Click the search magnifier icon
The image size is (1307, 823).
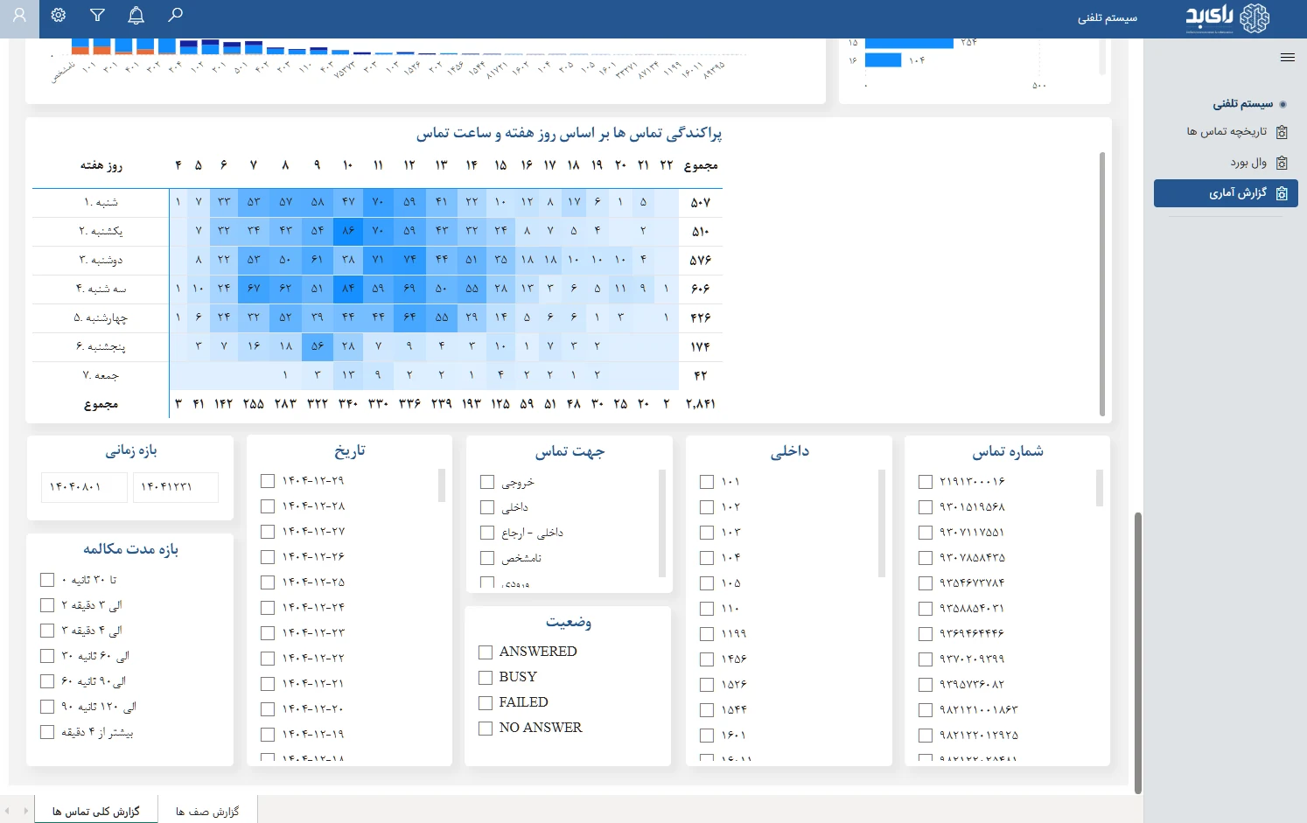click(175, 15)
